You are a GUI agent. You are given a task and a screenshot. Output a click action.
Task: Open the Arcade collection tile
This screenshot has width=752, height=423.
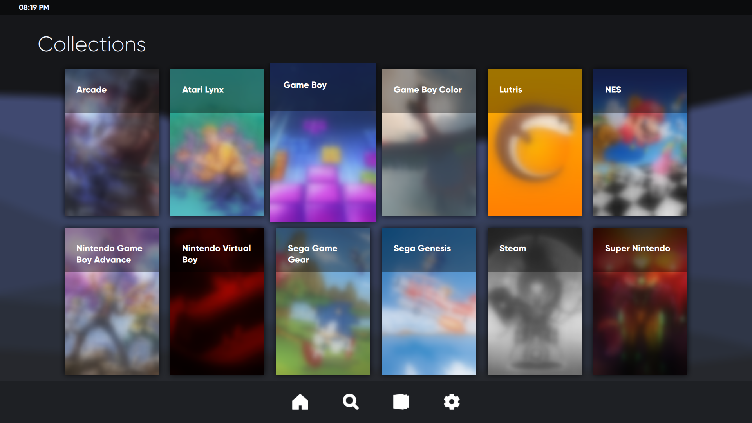click(x=112, y=143)
